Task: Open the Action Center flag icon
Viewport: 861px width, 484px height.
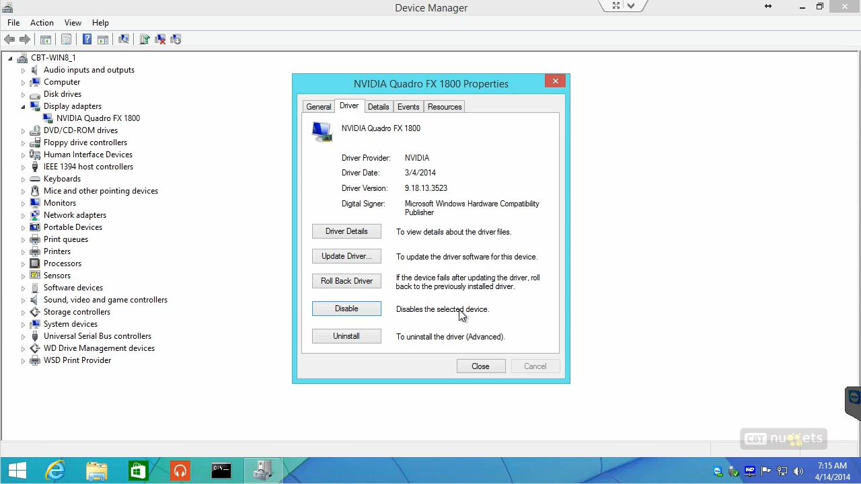Action: [766, 471]
